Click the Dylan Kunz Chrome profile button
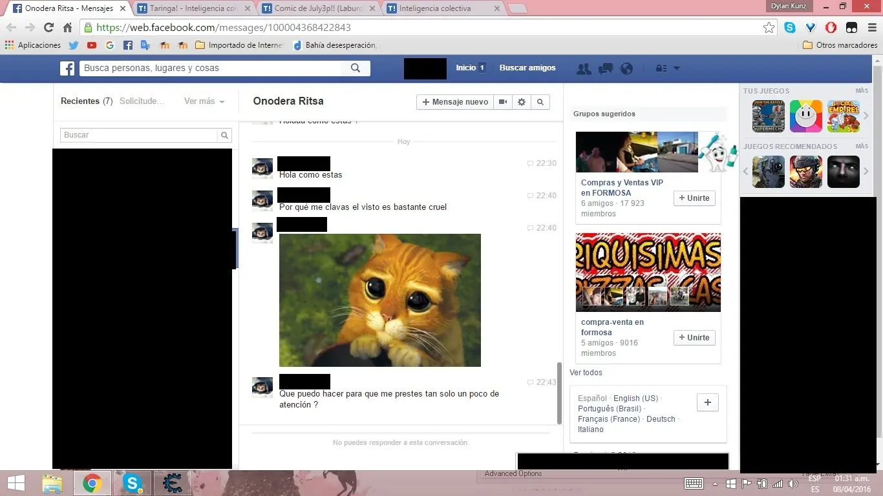883x496 pixels. tap(789, 6)
